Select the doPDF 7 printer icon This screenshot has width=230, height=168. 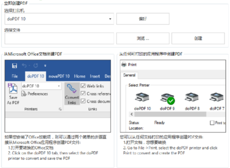[x=217, y=97]
